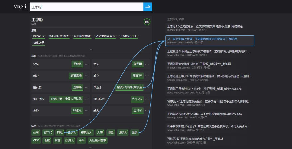Open more options for 身价 row
Screen dimensions: 292x149
click(x=87, y=111)
